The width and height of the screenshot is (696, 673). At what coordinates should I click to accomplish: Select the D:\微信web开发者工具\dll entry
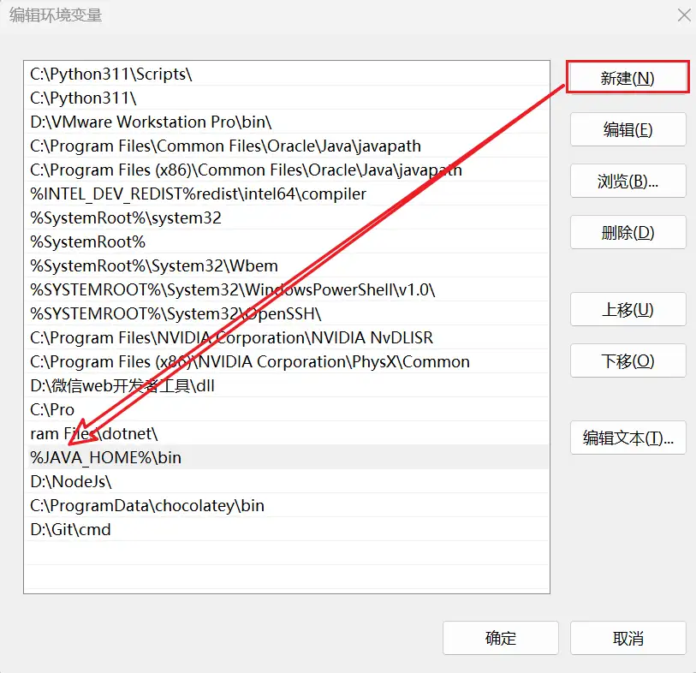(x=122, y=386)
